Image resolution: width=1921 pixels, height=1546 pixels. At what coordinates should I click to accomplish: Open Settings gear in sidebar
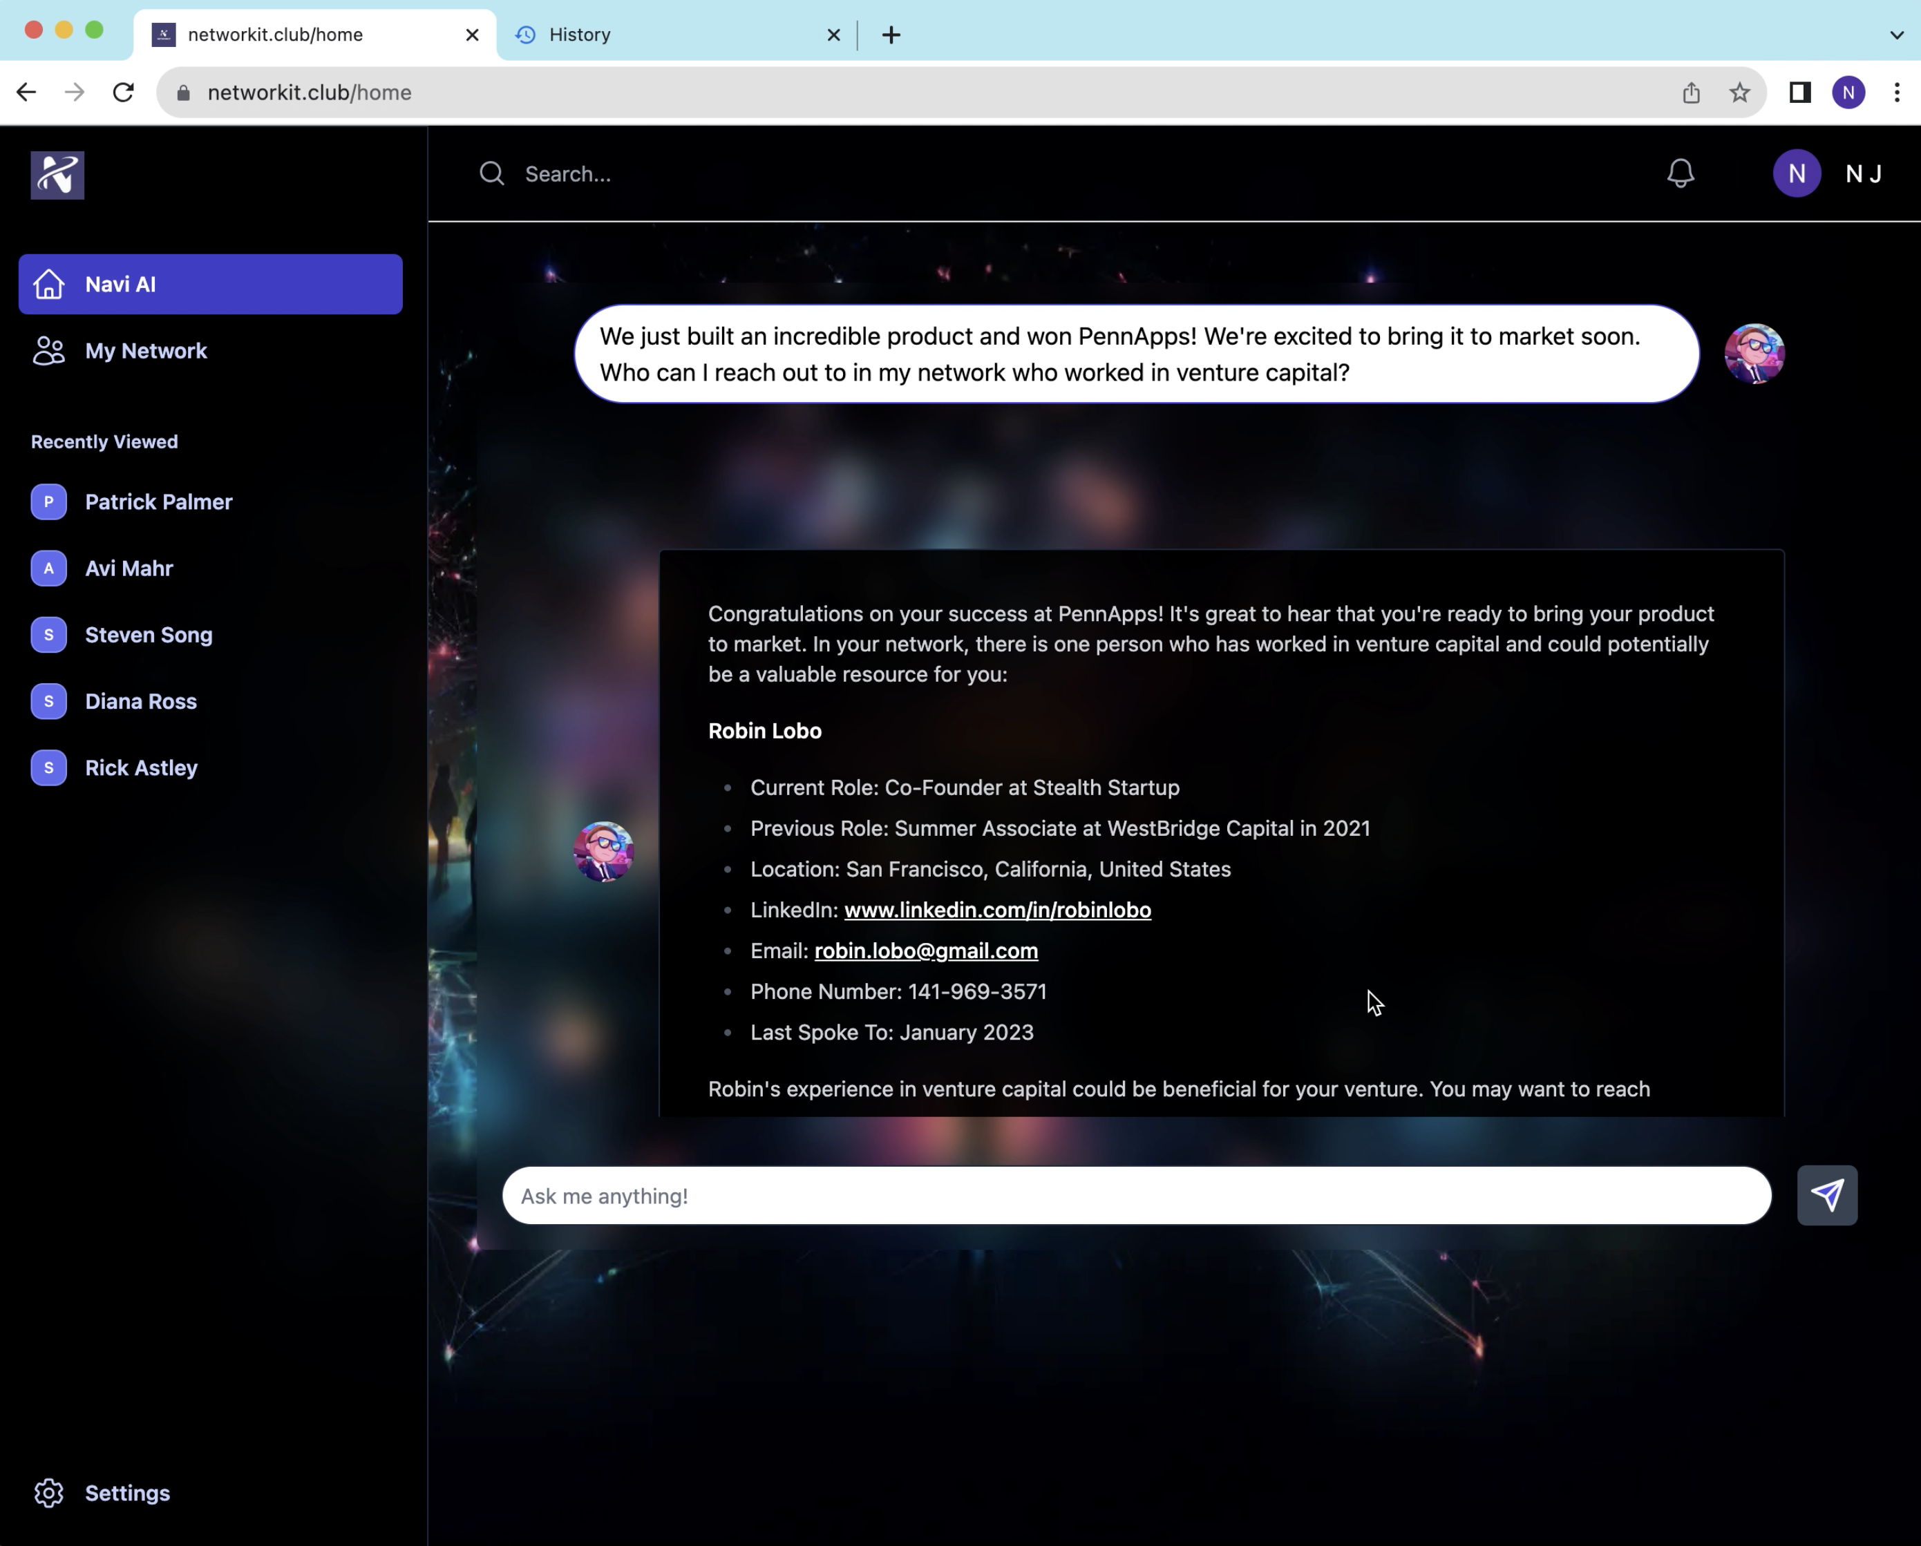(x=49, y=1493)
